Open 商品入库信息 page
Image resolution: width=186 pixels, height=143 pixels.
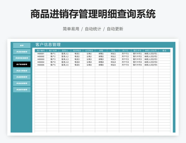coord(22,71)
